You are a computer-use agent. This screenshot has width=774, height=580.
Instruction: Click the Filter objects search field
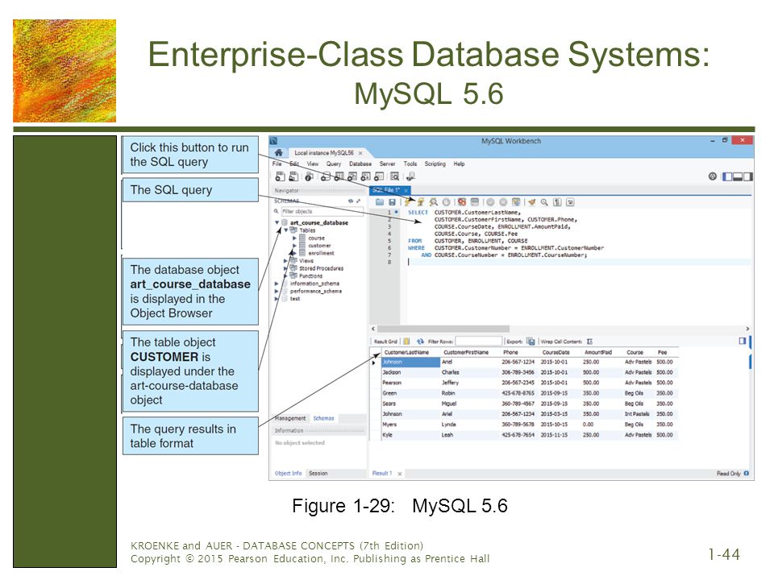coord(322,212)
